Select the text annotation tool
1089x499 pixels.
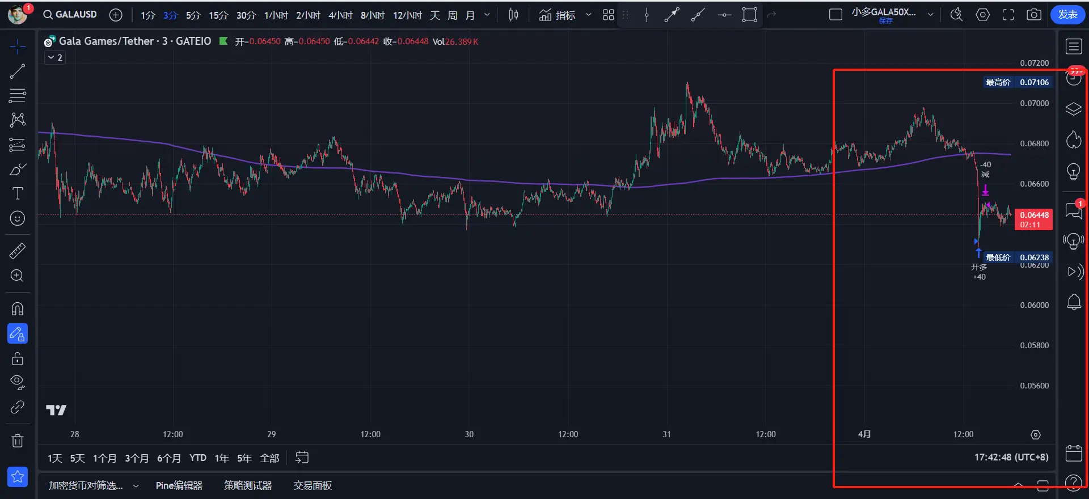tap(18, 194)
